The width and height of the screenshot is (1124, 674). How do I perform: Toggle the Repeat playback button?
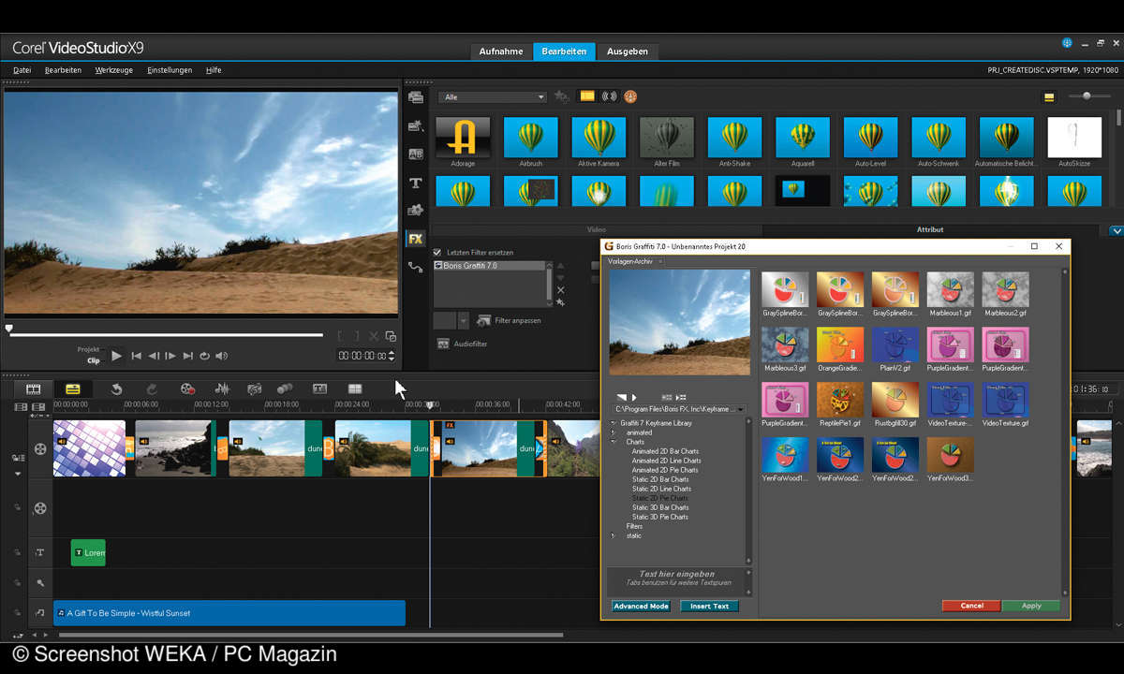(204, 356)
